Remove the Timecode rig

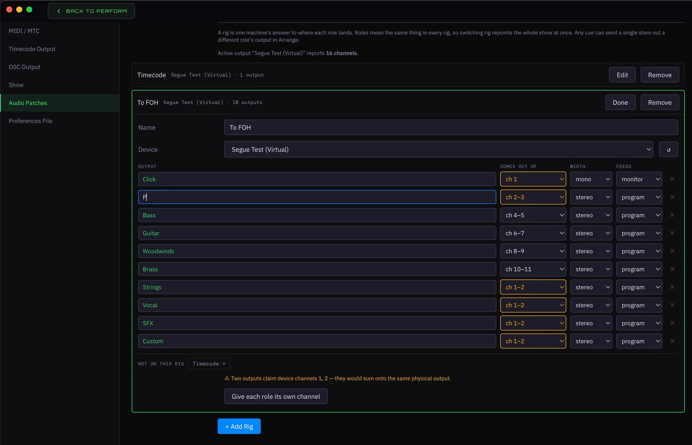tap(660, 75)
